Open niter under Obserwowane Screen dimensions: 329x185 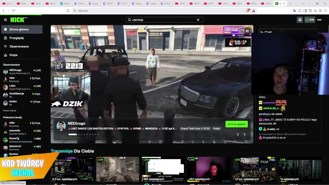click(22, 79)
